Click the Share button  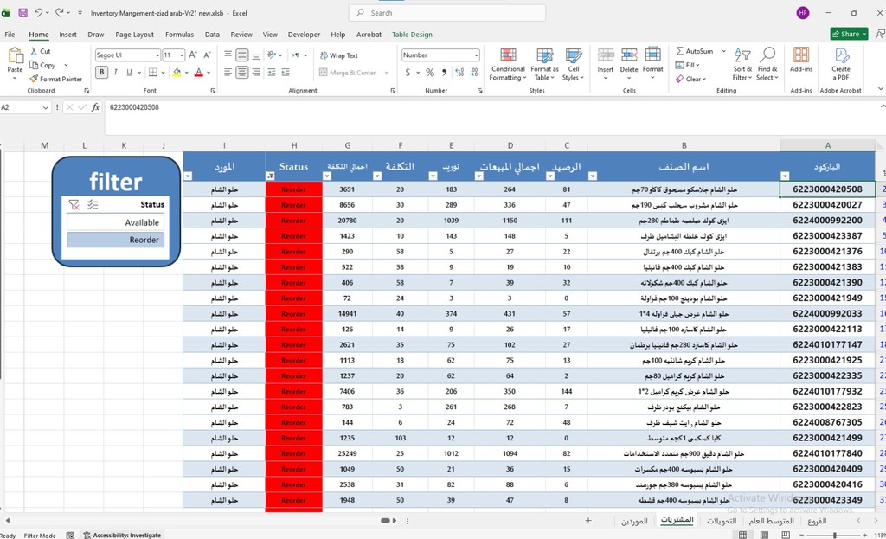coord(850,34)
